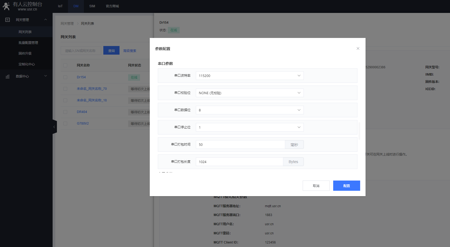
Task: Open the 高级搜索 link
Action: 130,51
